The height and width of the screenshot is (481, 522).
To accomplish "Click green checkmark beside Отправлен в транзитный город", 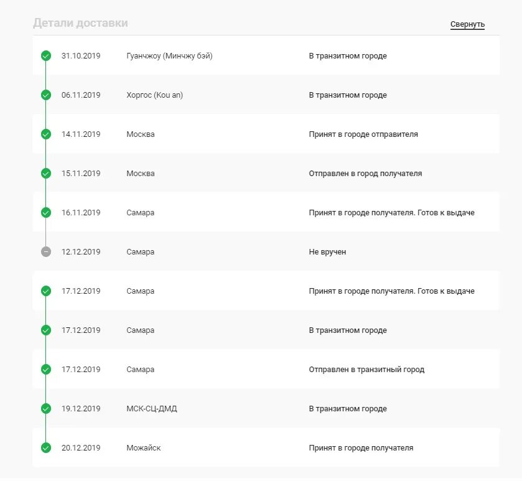I will 46,370.
